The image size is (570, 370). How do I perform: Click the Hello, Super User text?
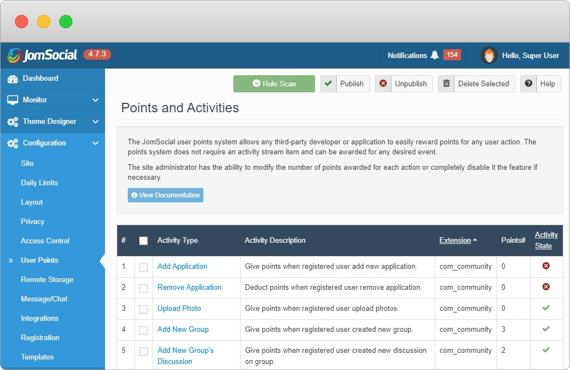[530, 56]
